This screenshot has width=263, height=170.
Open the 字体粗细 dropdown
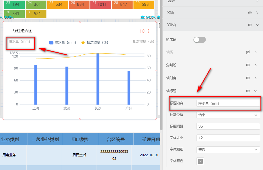[x=228, y=150]
